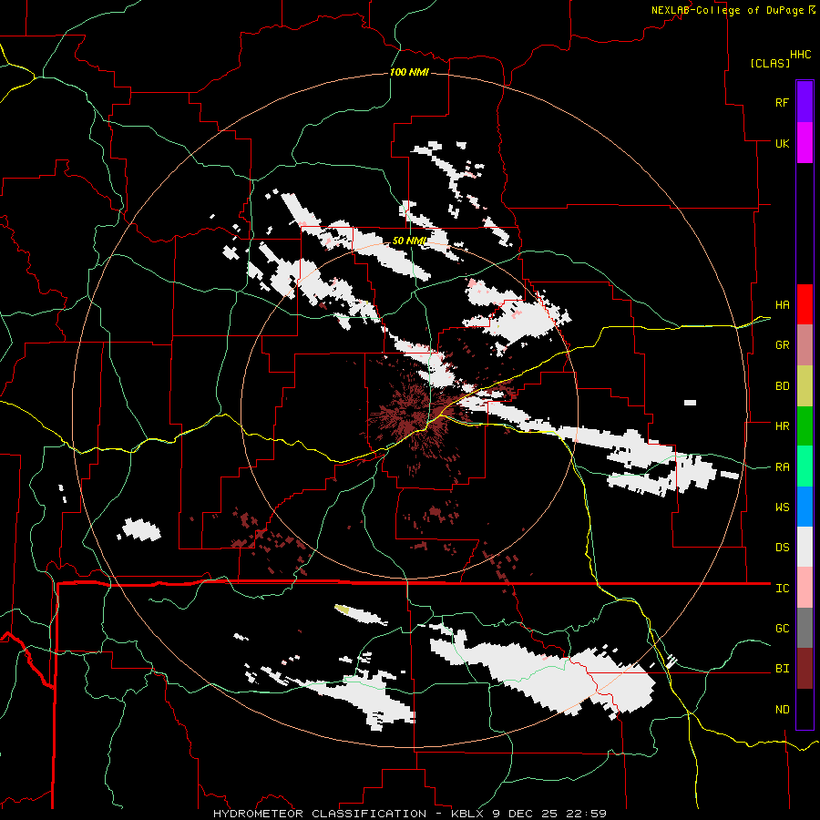Click the GC legend label
The image size is (820, 820).
(782, 629)
